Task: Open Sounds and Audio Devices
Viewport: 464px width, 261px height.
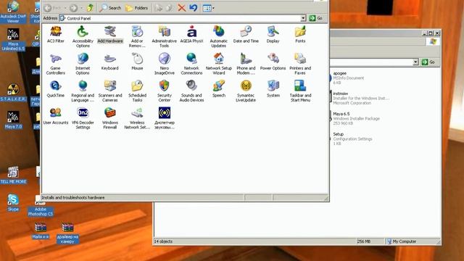Action: 191,91
